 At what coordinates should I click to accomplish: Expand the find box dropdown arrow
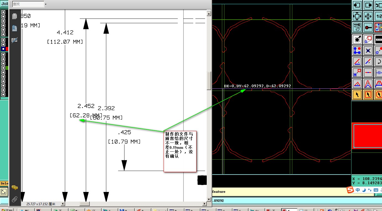pos(46,4)
